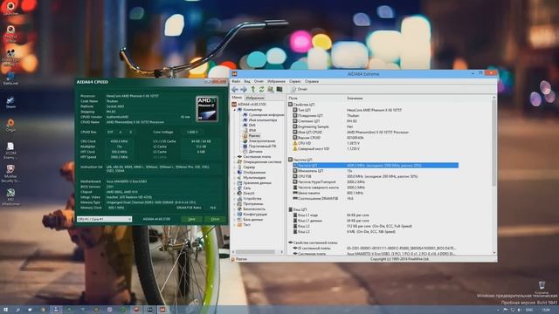Open the Избранное menu in menu bar

click(x=276, y=81)
